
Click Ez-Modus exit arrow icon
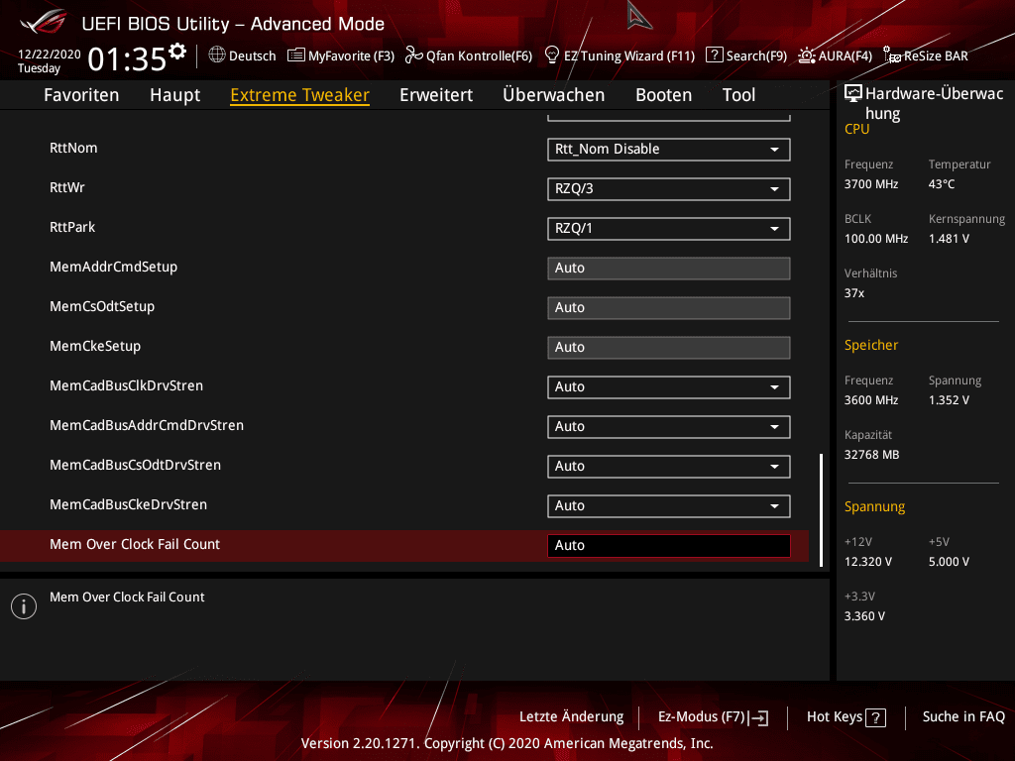click(759, 717)
